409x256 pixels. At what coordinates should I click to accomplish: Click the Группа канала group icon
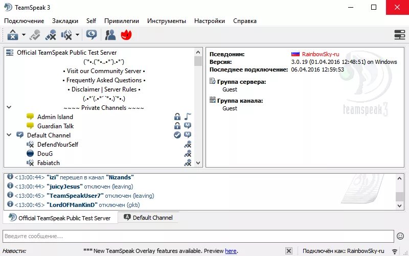pyautogui.click(x=213, y=100)
